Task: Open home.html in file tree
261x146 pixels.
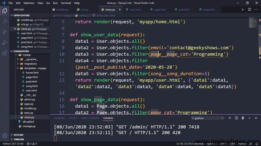Action: [x=32, y=73]
